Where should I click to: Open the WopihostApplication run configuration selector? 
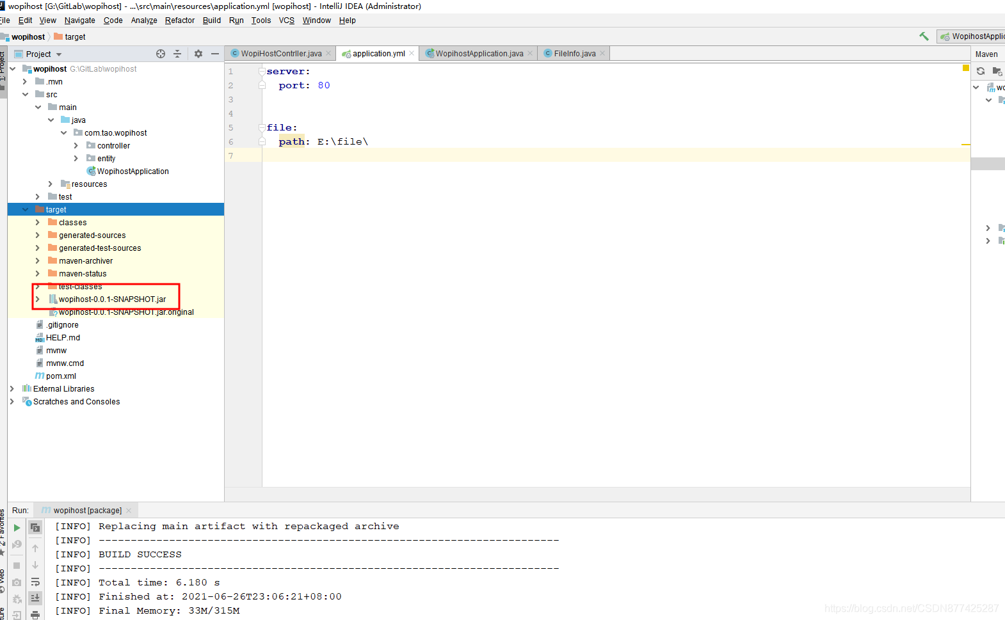coord(972,36)
